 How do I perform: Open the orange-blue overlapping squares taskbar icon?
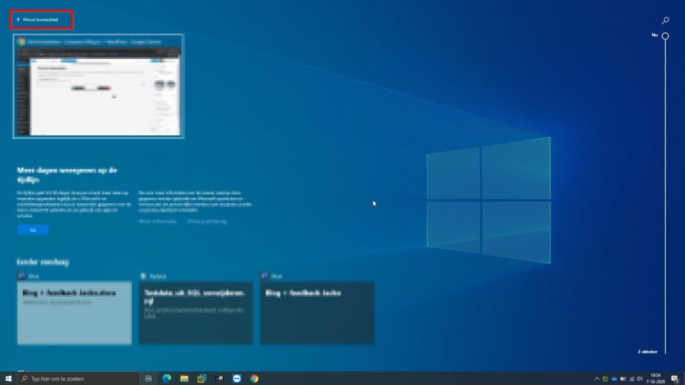tap(201, 378)
